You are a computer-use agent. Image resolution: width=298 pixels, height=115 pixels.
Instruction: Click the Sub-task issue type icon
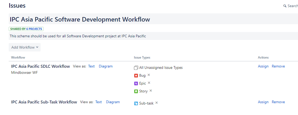(136, 103)
